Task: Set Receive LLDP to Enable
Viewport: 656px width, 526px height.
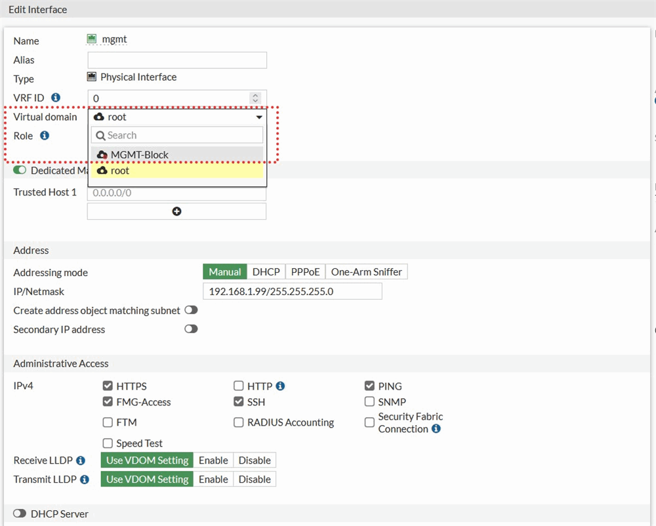Action: (213, 460)
